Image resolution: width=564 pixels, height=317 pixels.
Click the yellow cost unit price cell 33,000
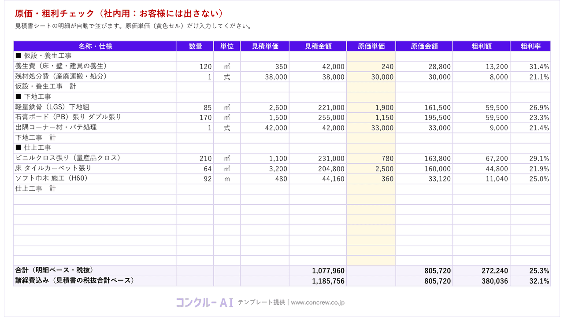click(371, 128)
